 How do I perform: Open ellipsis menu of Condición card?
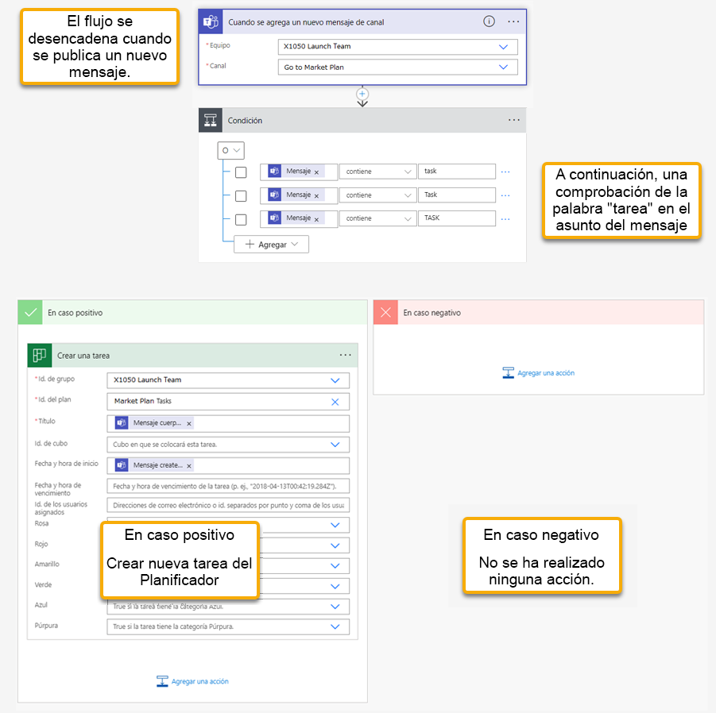click(513, 120)
